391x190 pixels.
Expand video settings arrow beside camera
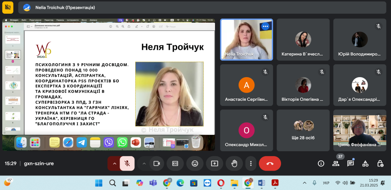144,163
